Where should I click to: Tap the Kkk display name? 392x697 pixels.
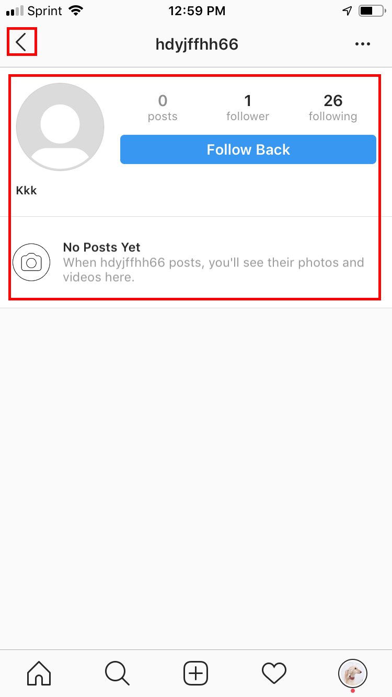point(27,190)
